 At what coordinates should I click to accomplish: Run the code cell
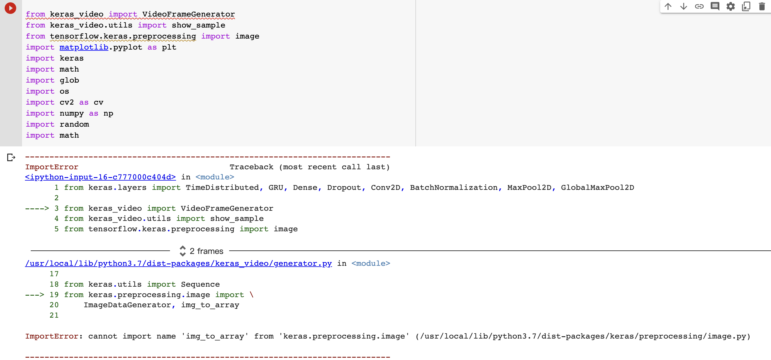[x=11, y=8]
